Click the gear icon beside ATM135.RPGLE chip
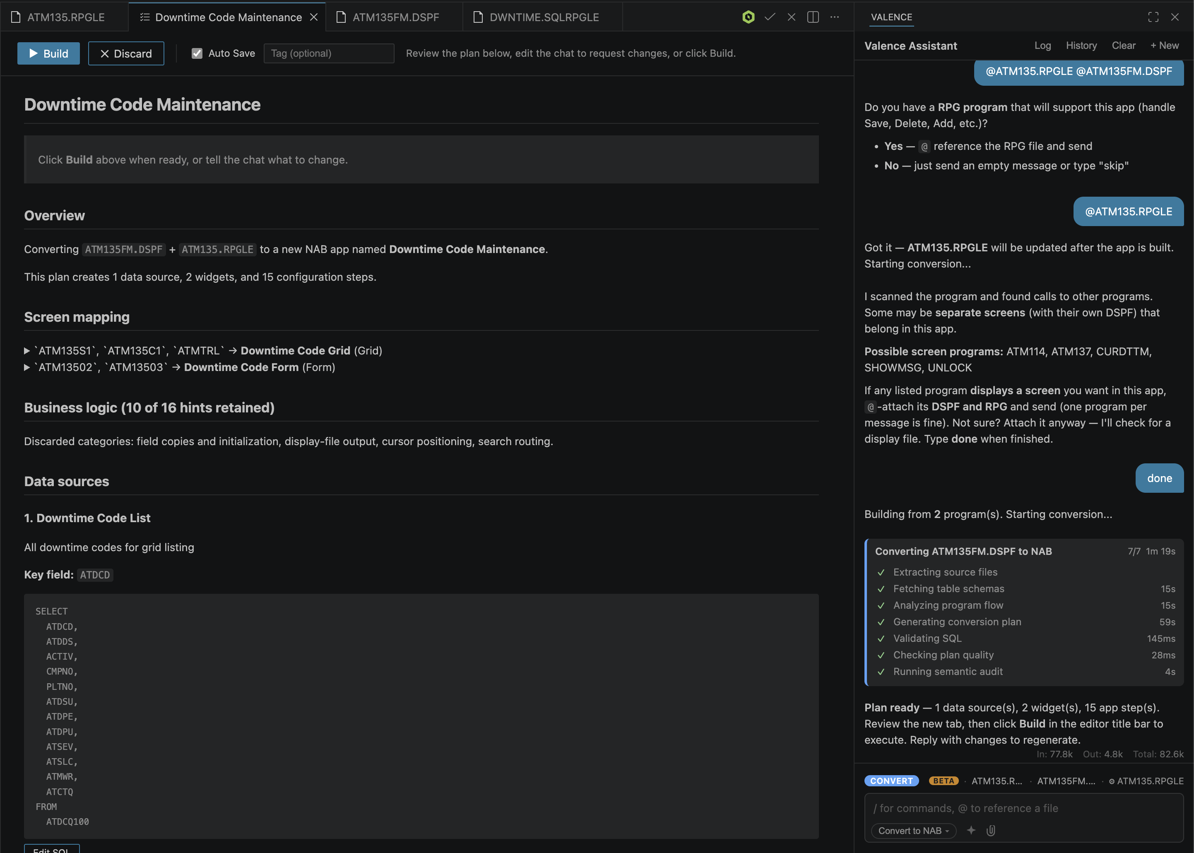 (1112, 781)
